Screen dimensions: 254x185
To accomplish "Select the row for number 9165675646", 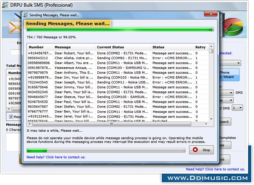I will [x=118, y=87].
